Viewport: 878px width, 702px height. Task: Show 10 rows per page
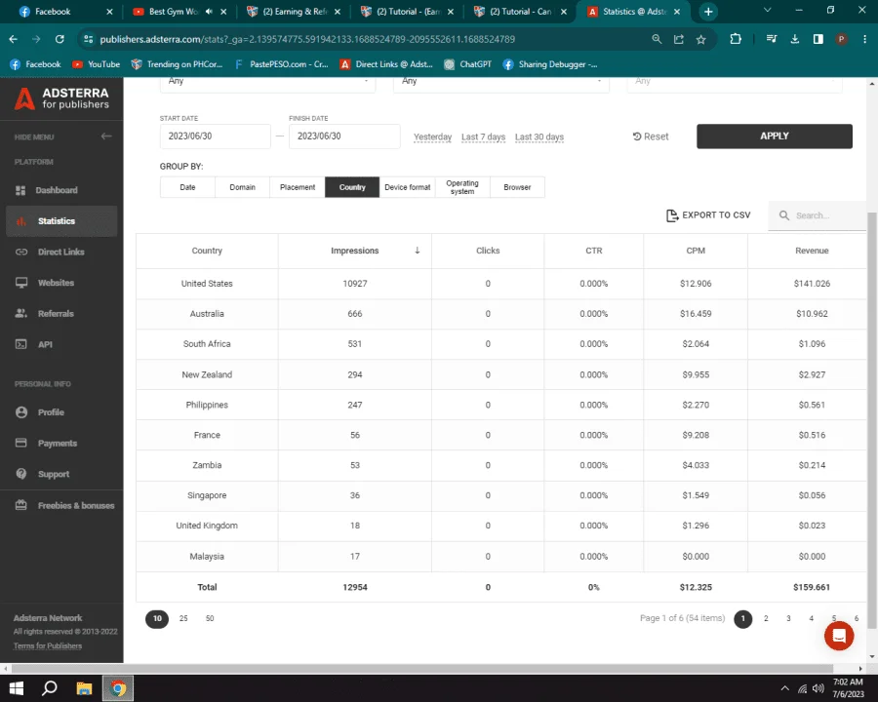point(157,618)
